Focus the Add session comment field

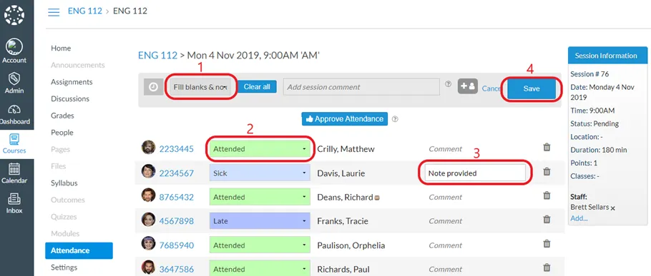click(361, 87)
